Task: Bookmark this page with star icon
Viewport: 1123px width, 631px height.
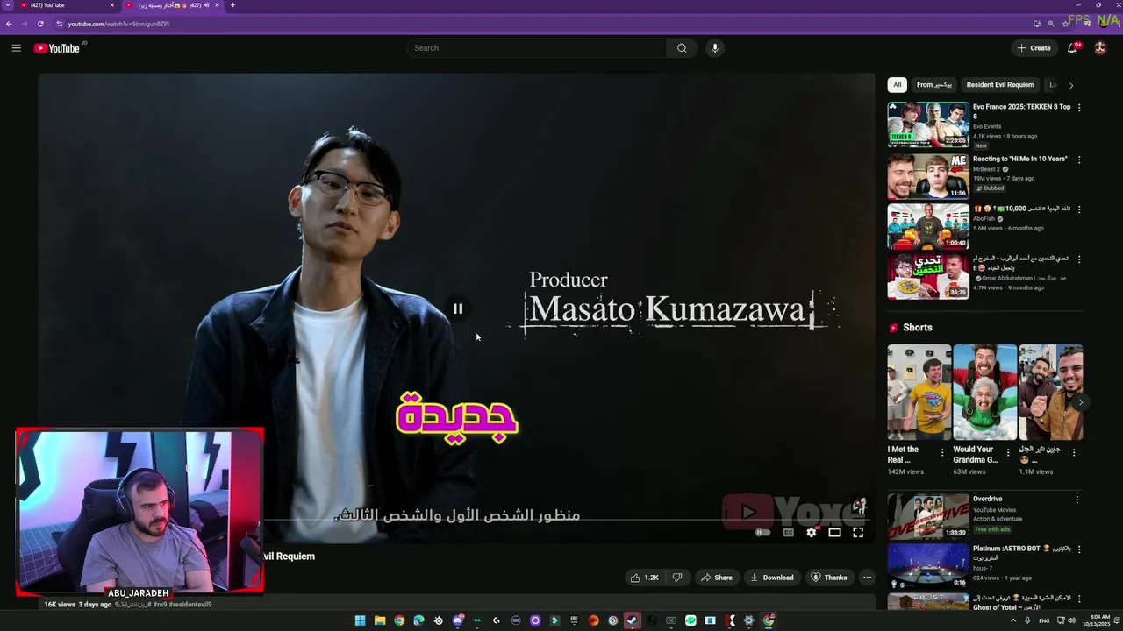Action: [1064, 24]
